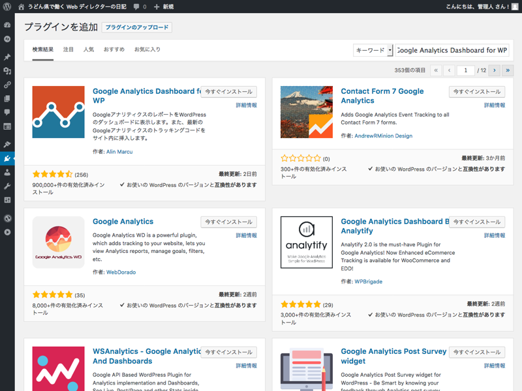The width and height of the screenshot is (522, 391).
Task: Click the プラグインのアップロード button
Action: pyautogui.click(x=137, y=27)
